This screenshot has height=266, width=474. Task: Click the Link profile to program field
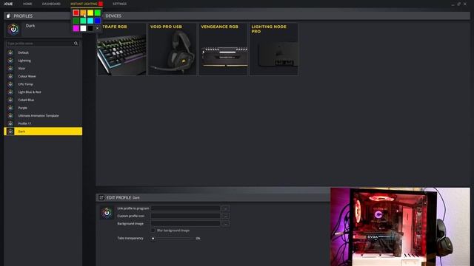(x=185, y=208)
